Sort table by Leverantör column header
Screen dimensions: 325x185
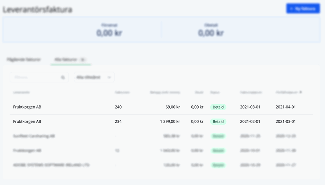pyautogui.click(x=21, y=92)
